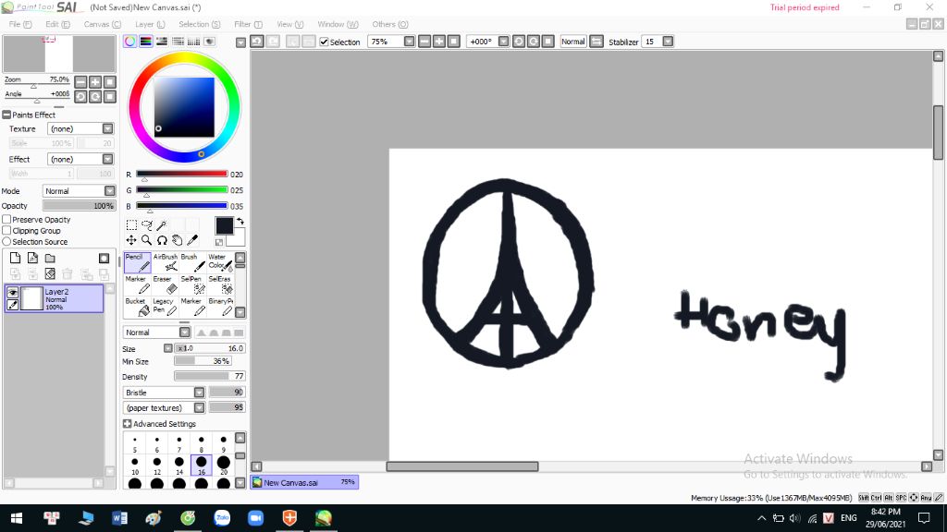Click the New Canvas.sai document tab

304,482
